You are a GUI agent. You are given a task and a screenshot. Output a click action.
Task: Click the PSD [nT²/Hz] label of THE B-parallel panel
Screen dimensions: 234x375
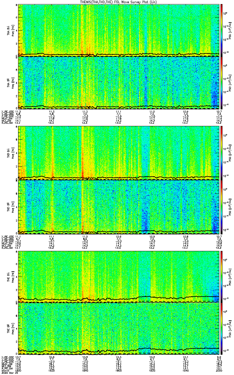pos(230,328)
